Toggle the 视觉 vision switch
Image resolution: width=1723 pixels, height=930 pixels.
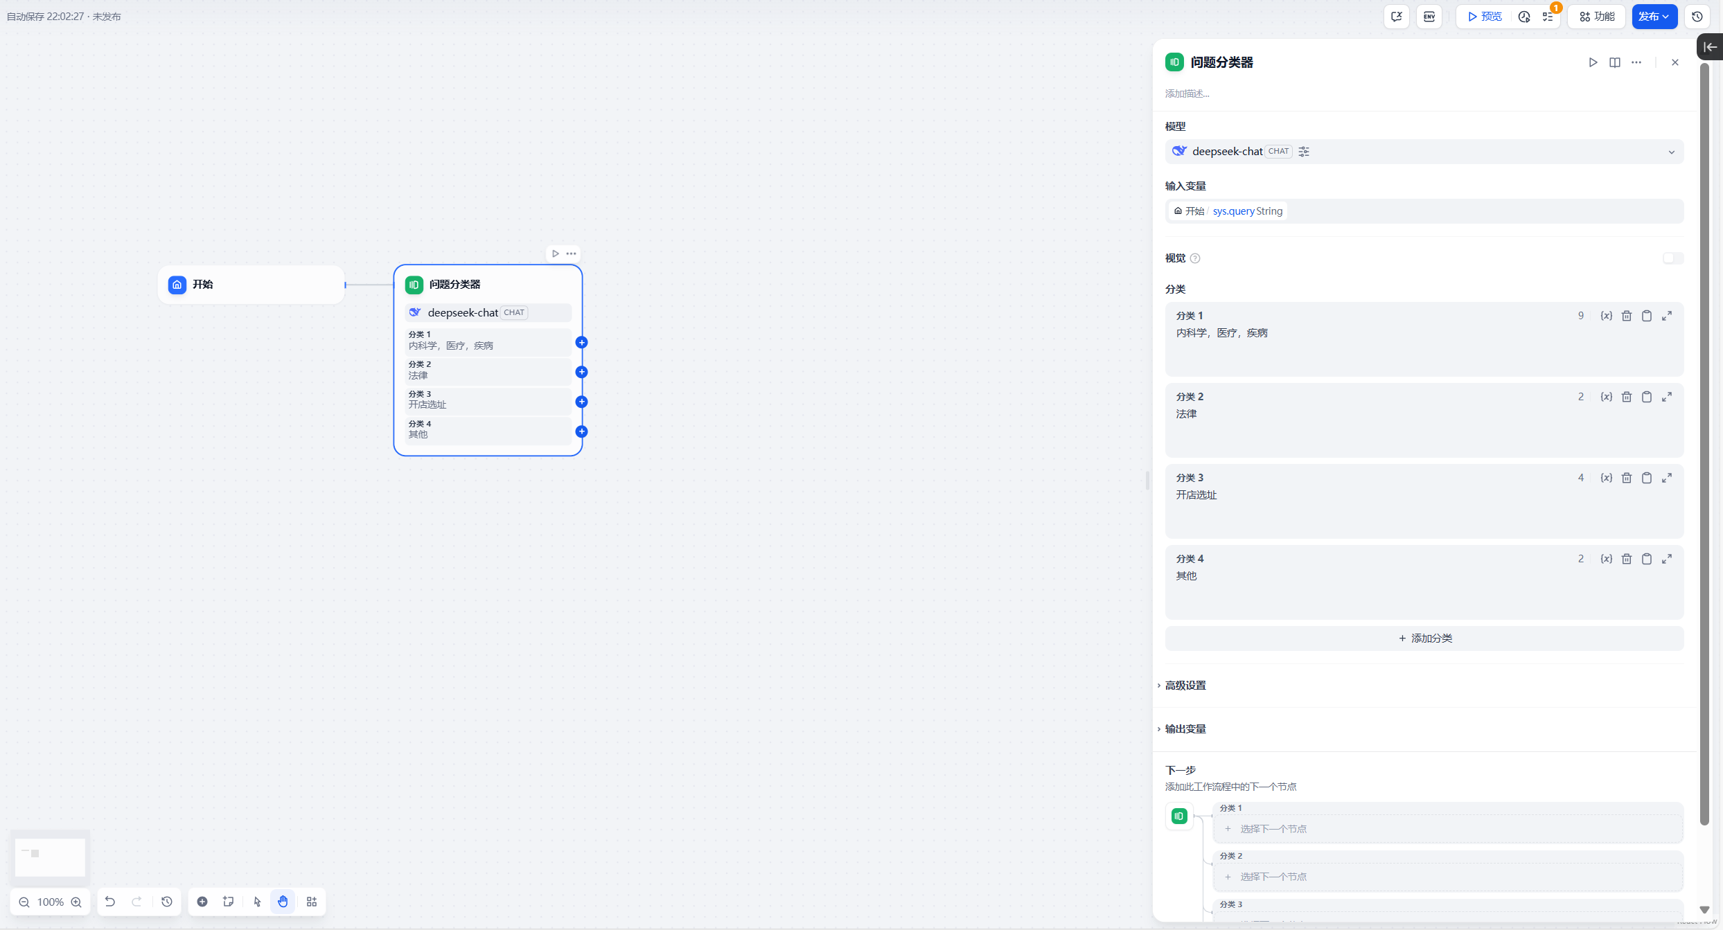1672,258
